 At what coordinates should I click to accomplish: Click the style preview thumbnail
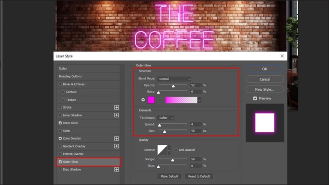point(265,123)
